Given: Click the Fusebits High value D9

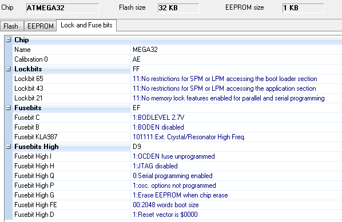Looking at the screenshot, I should 137,147.
